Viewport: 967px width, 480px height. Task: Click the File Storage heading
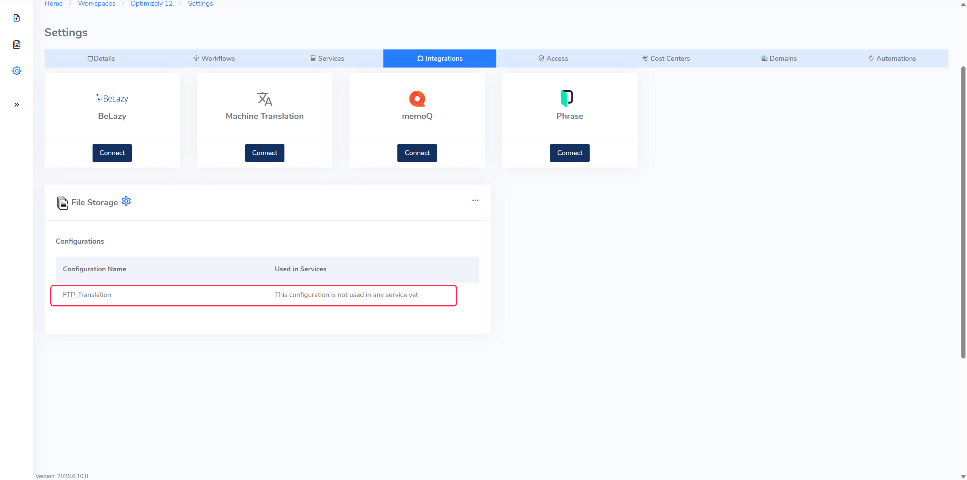click(94, 203)
